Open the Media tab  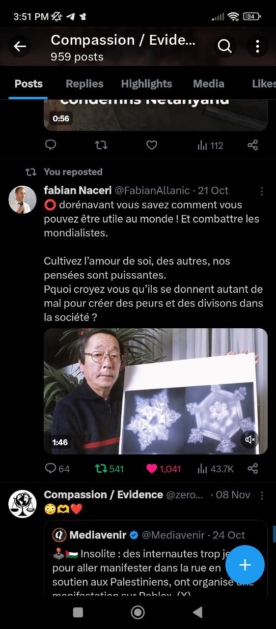(x=209, y=84)
